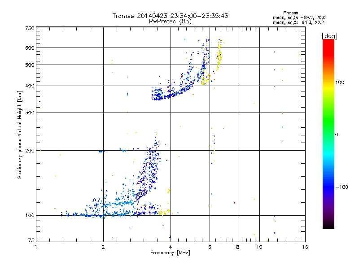Click the x-axis tick label '6'

(210, 247)
